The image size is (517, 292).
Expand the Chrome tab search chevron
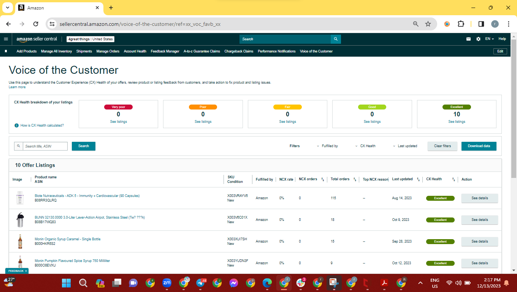7,8
